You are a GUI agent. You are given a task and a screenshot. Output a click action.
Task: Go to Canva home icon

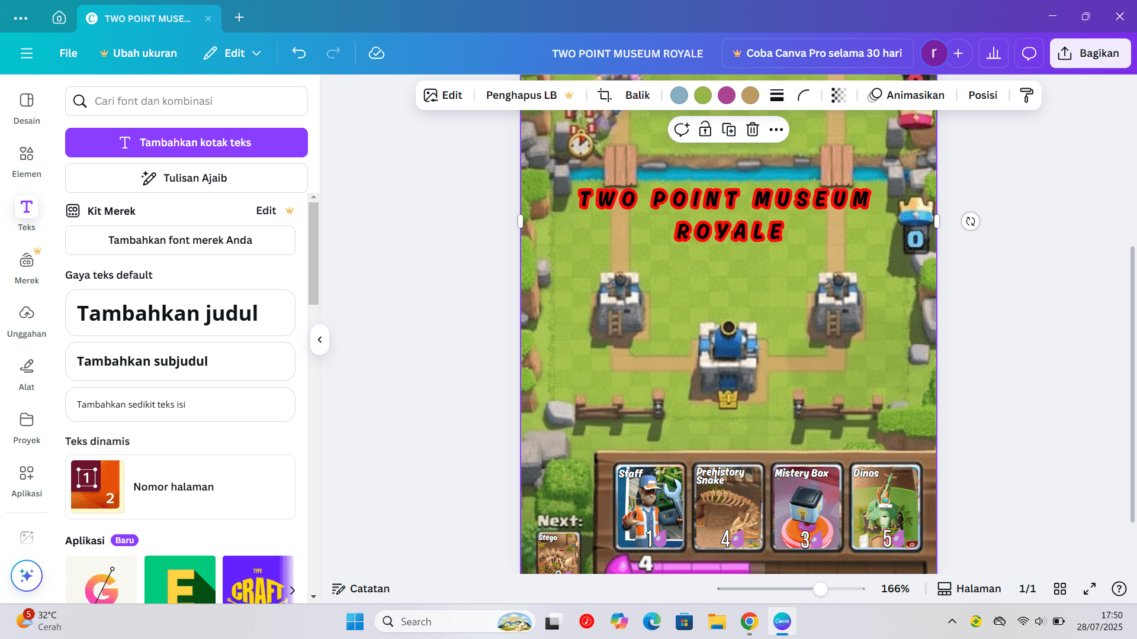click(59, 18)
